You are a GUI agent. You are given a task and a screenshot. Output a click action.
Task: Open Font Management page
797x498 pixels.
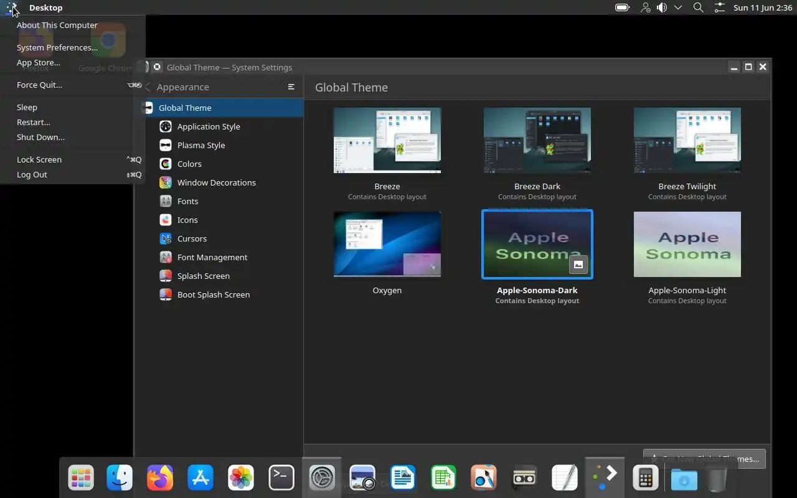coord(219,257)
